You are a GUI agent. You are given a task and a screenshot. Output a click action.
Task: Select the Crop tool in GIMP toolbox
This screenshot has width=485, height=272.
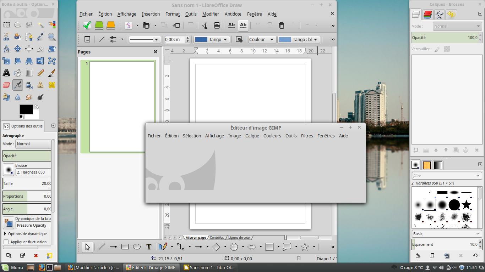pyautogui.click(x=40, y=49)
